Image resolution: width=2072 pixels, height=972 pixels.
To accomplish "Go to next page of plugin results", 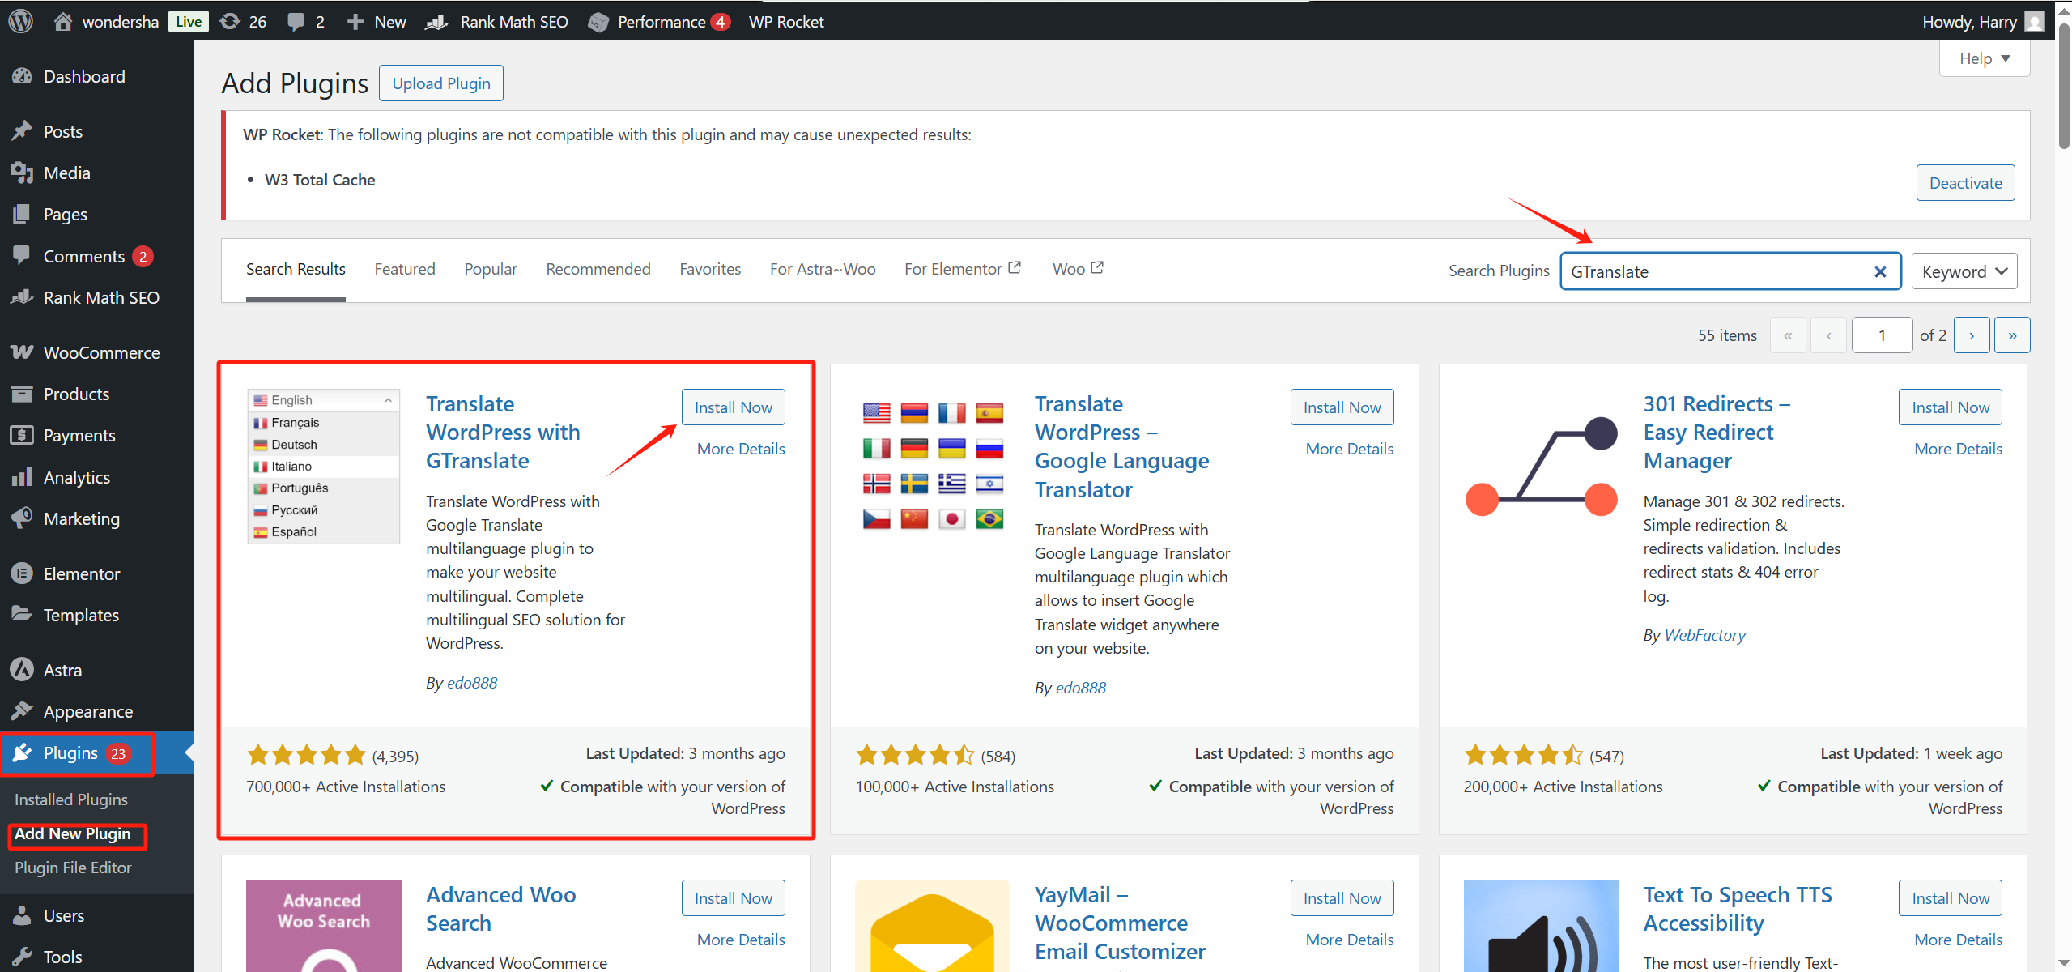I will coord(1971,335).
